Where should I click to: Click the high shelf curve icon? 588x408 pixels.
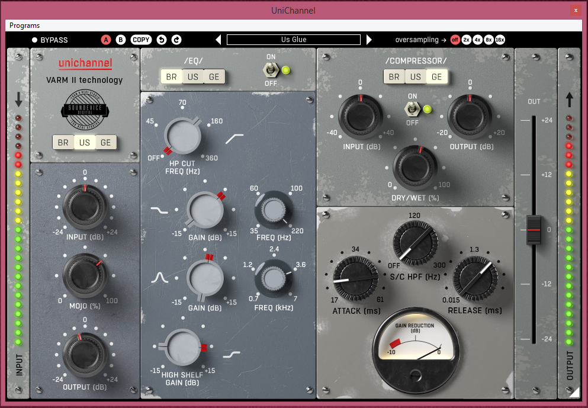(x=232, y=354)
